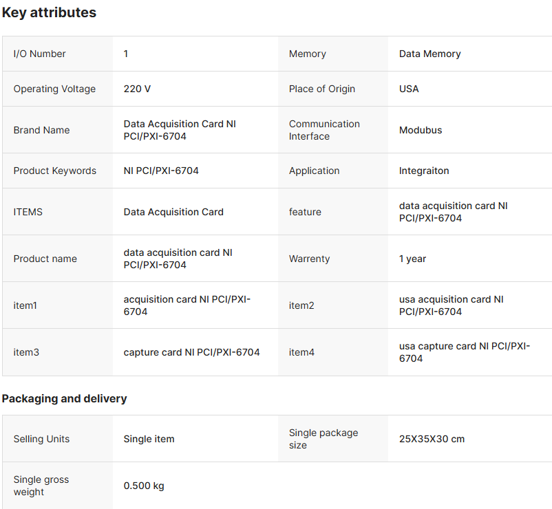The width and height of the screenshot is (552, 509).
Task: Select the Communication Interface value Modbus
Action: point(421,130)
